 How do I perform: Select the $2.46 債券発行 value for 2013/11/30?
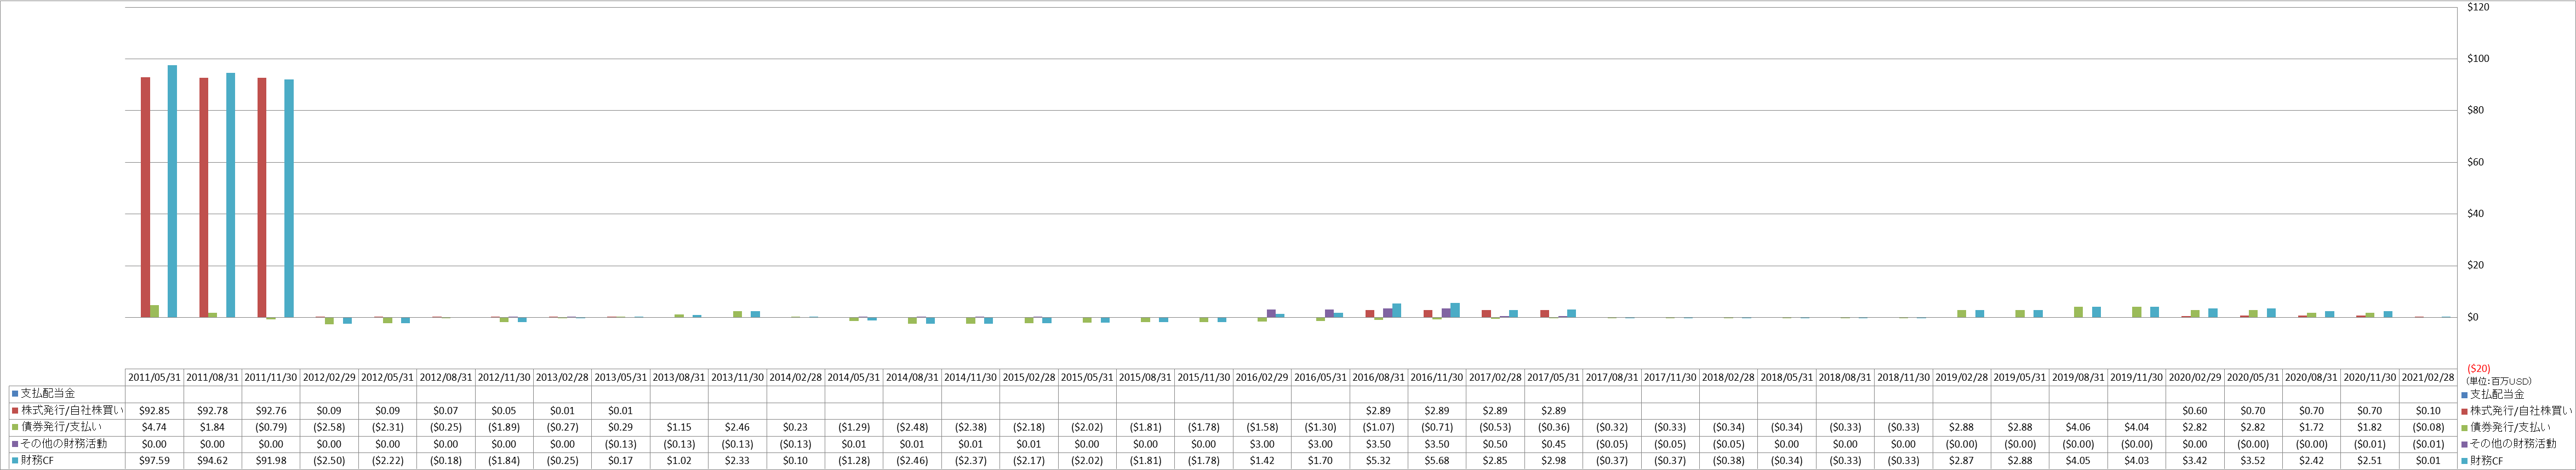(x=737, y=427)
